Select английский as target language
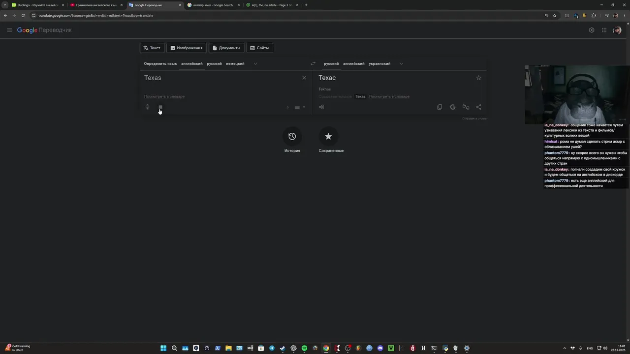Screen dimensions: 630x354 (x=354, y=63)
